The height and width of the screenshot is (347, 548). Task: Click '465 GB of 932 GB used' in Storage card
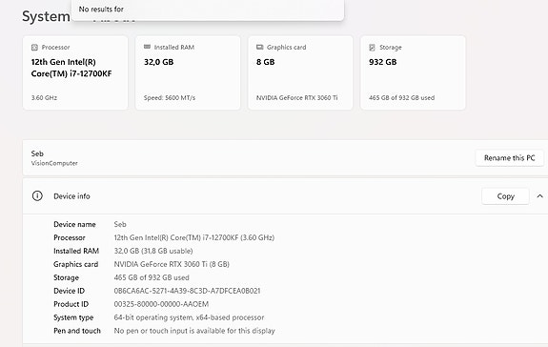(401, 98)
